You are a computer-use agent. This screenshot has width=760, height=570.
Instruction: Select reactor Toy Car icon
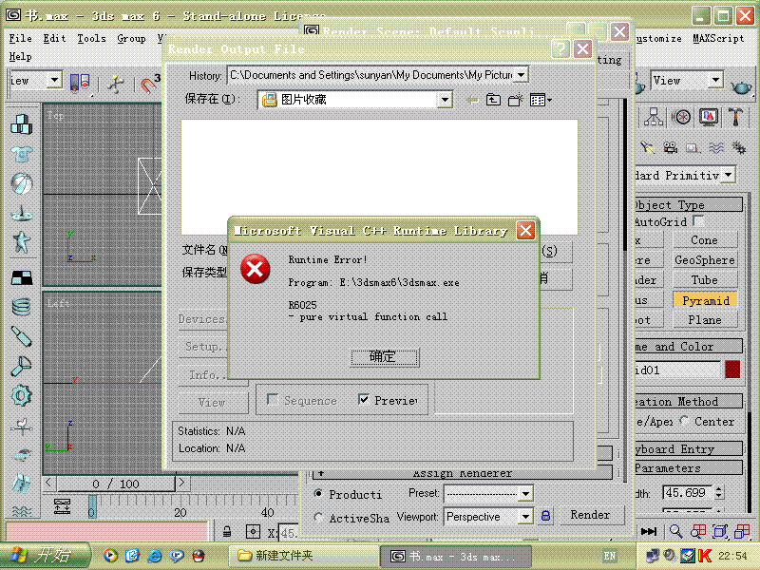click(21, 454)
